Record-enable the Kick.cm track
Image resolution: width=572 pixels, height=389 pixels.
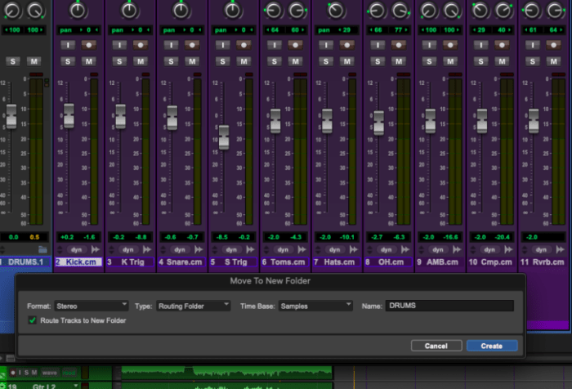coord(88,45)
